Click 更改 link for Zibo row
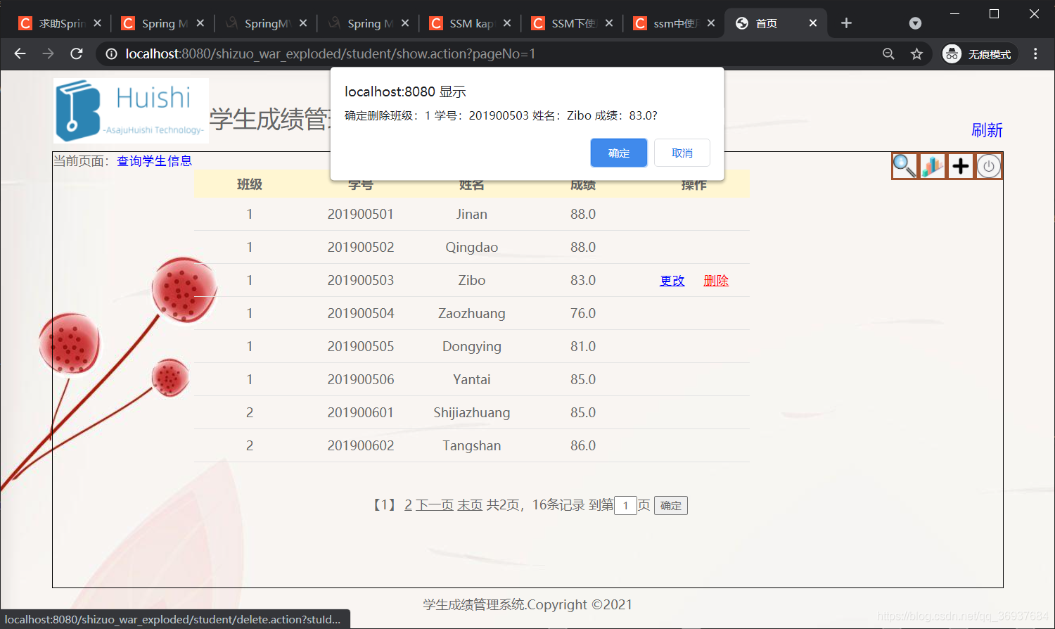This screenshot has height=629, width=1055. 672,281
